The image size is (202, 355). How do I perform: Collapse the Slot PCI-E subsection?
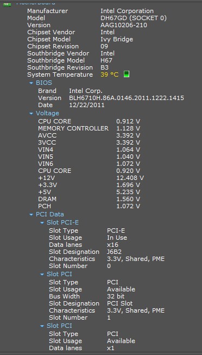pos(42,223)
